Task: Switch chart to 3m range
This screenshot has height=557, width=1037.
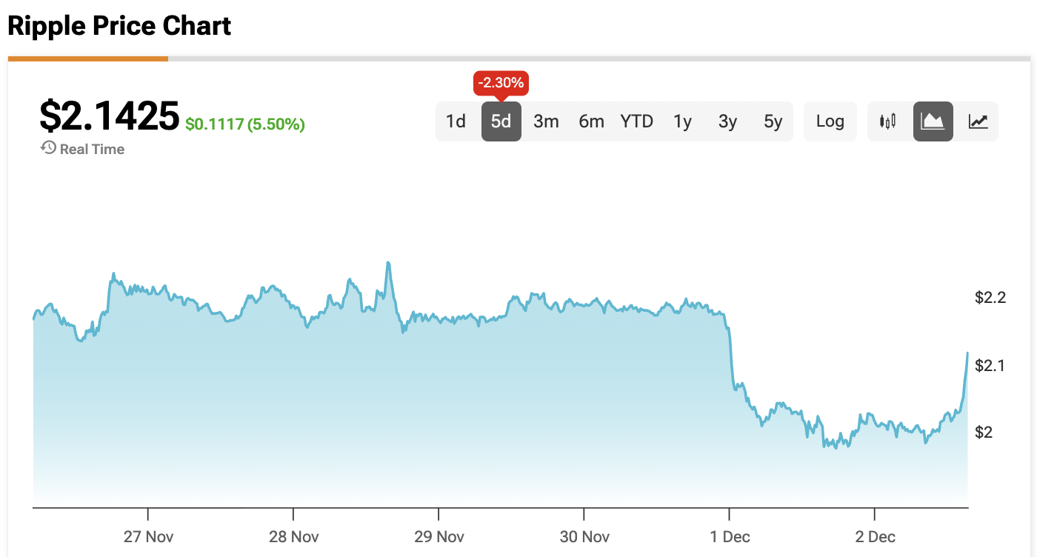Action: coord(546,121)
